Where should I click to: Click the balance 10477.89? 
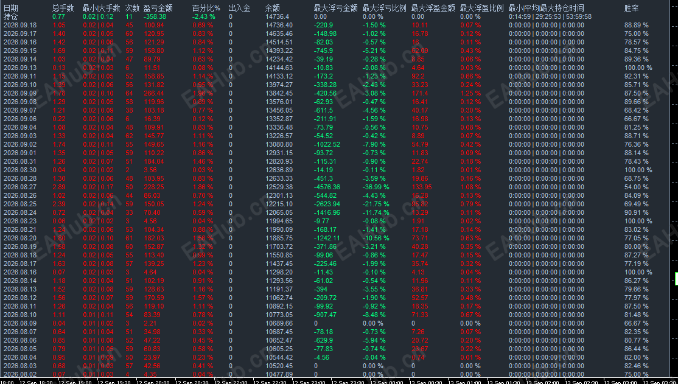click(279, 374)
